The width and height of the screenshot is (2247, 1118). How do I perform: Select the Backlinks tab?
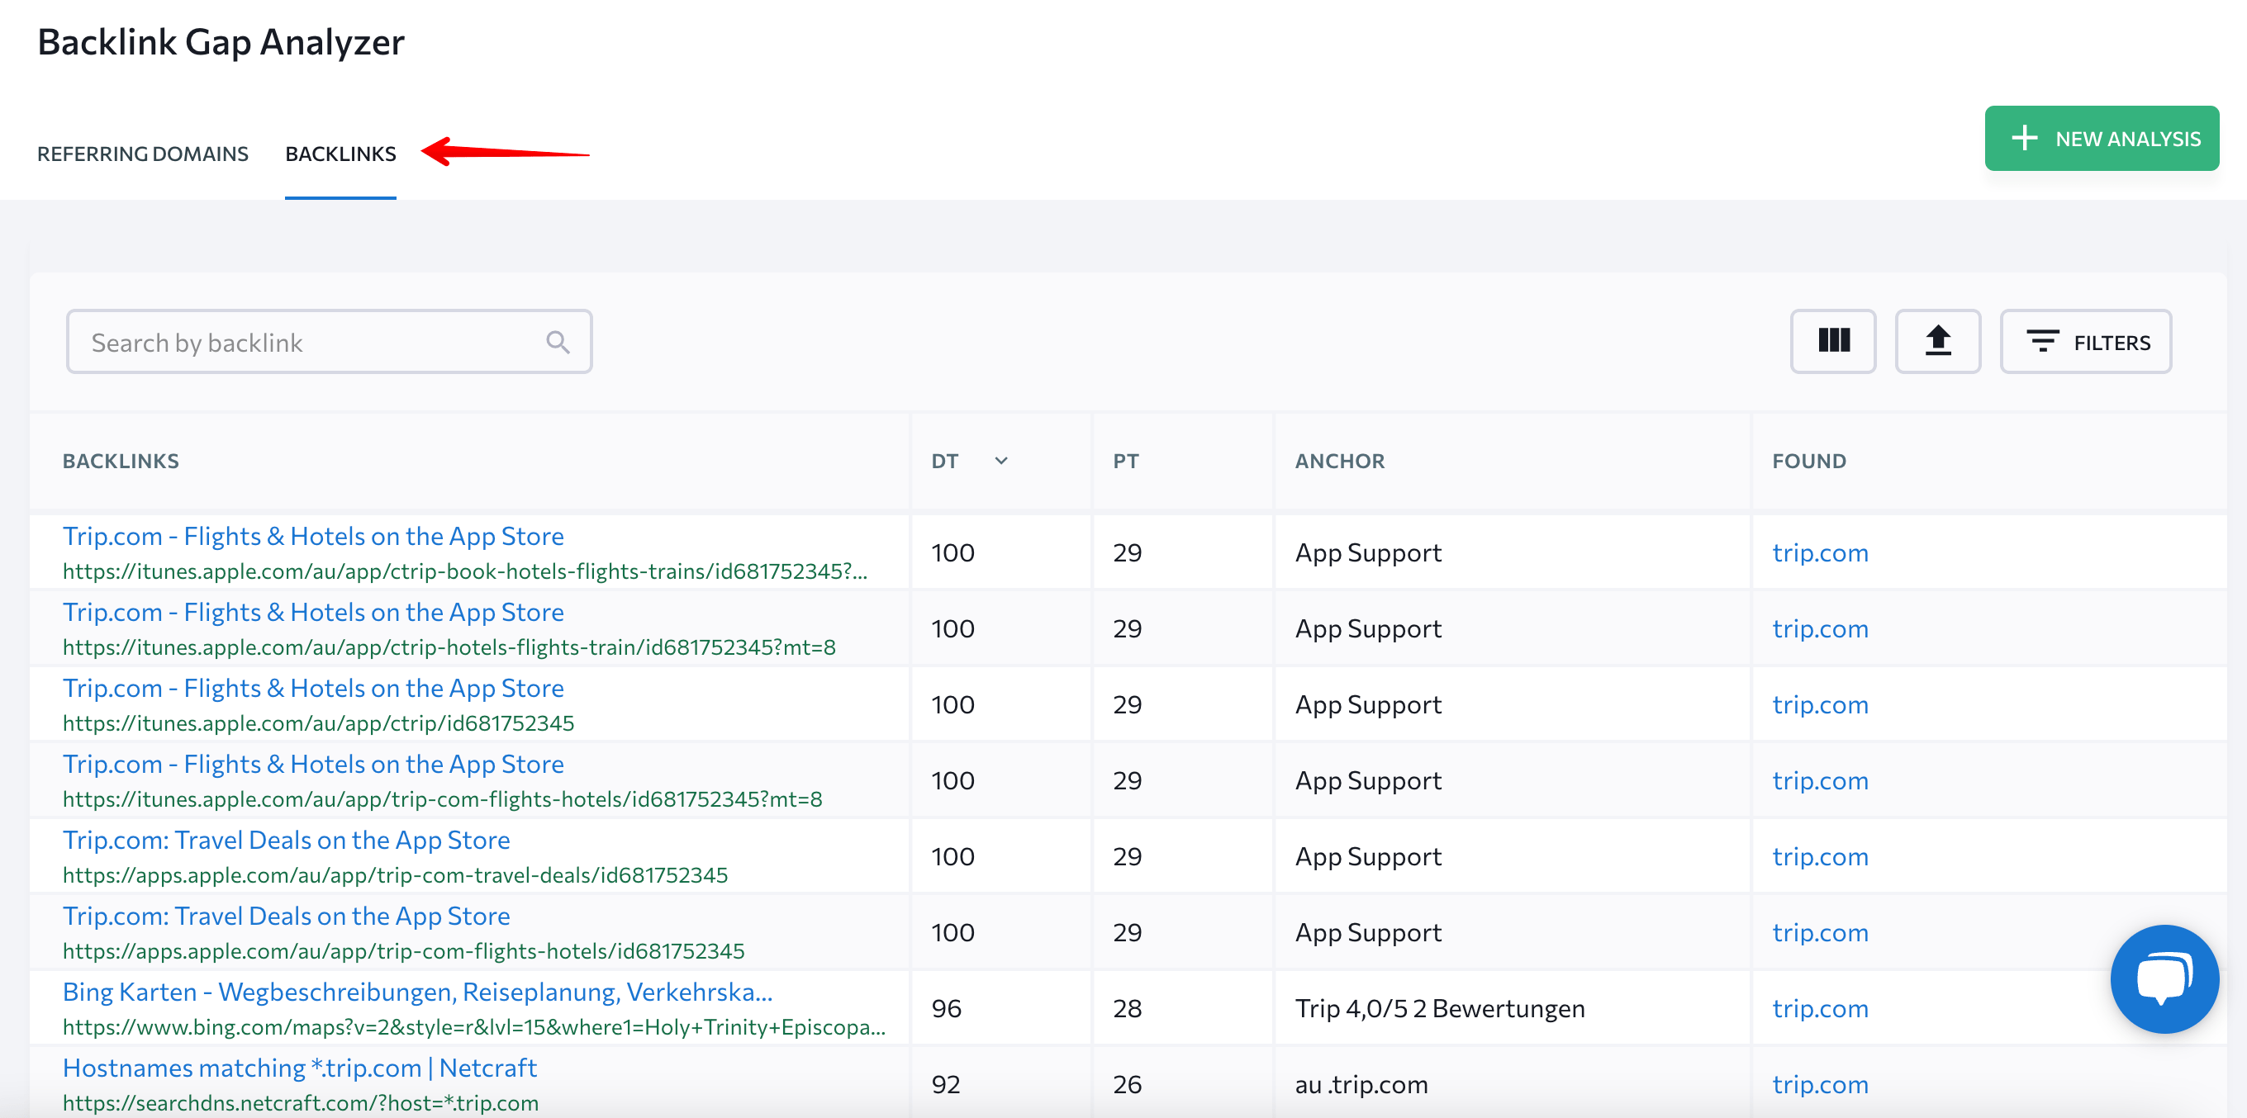(x=340, y=154)
